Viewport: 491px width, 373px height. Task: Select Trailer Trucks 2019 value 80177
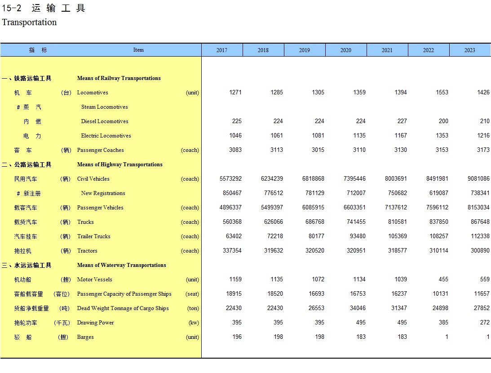pos(317,236)
